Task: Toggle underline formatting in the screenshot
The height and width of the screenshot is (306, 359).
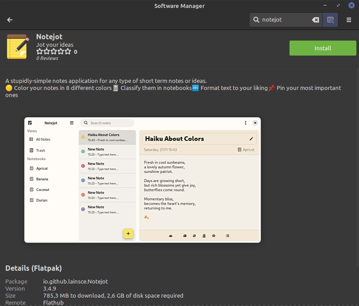Action: [204, 236]
